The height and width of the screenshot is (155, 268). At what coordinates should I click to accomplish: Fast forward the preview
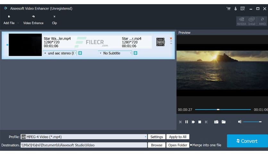(x=193, y=122)
